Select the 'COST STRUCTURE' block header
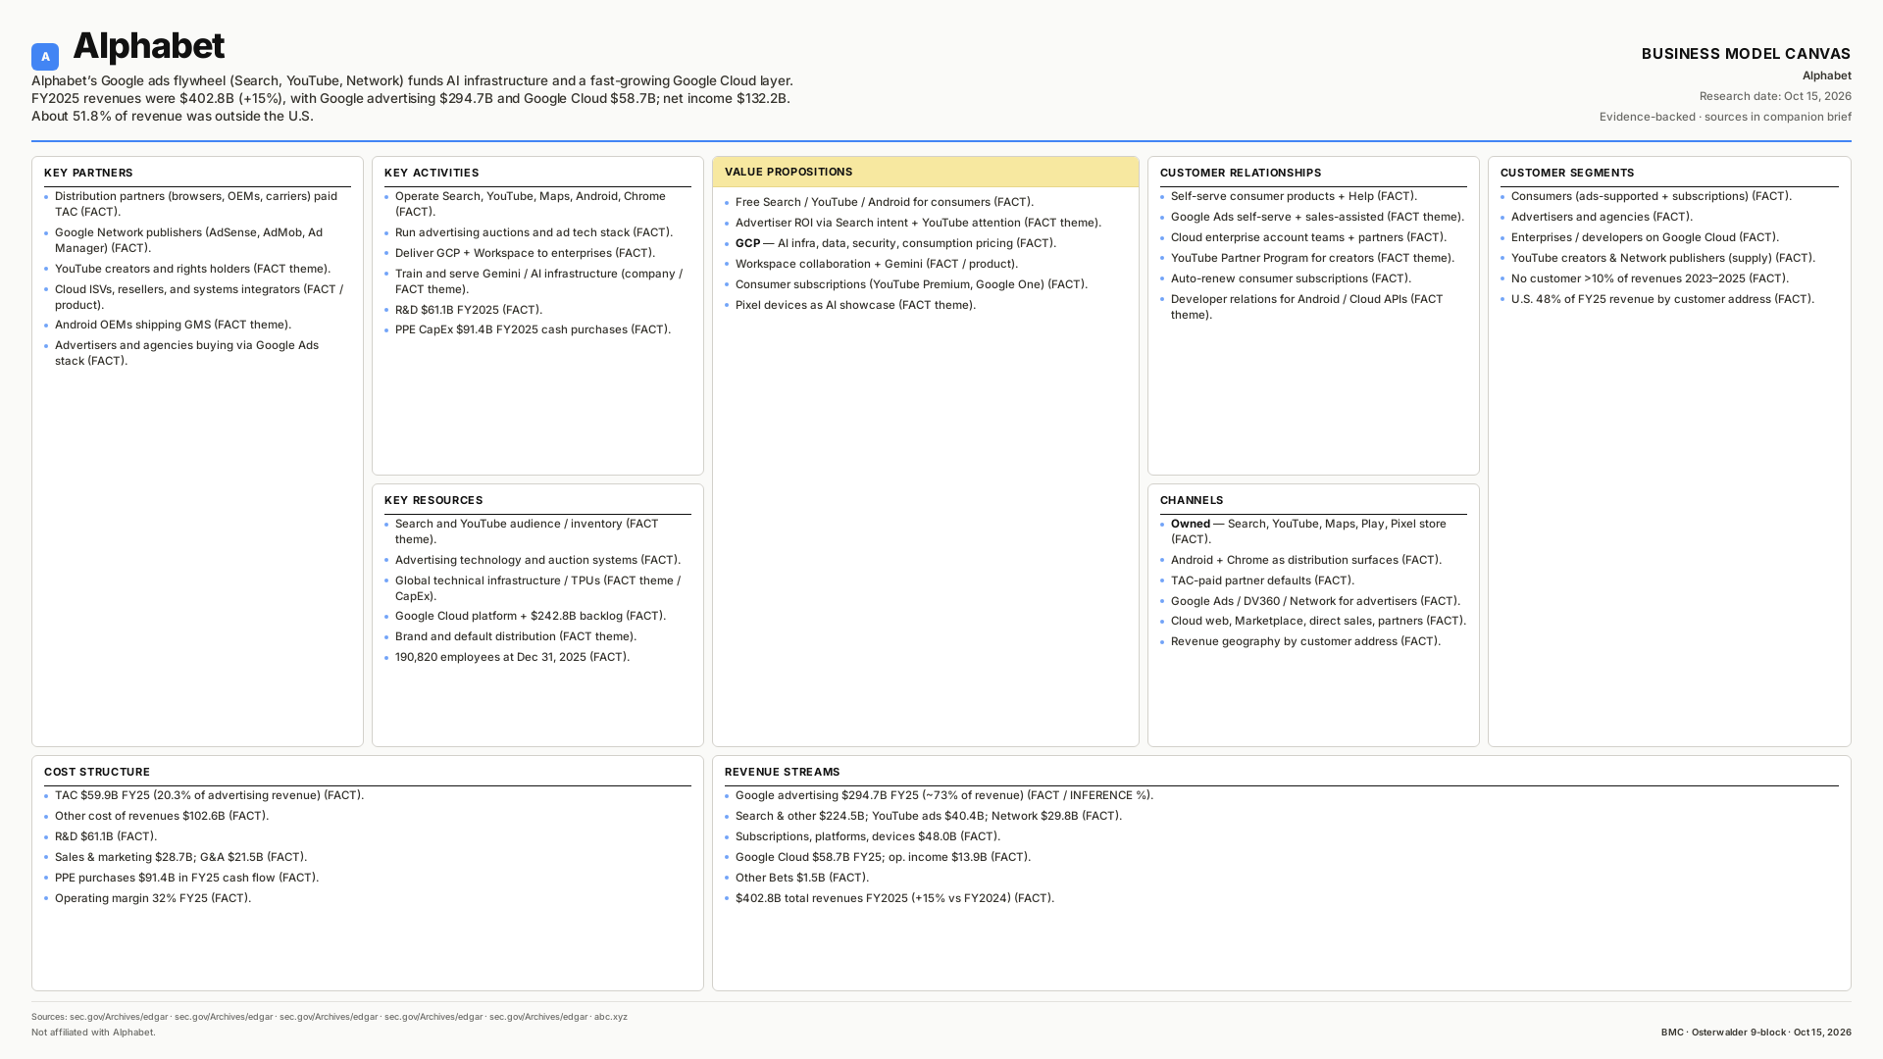This screenshot has height=1059, width=1883. click(x=97, y=772)
